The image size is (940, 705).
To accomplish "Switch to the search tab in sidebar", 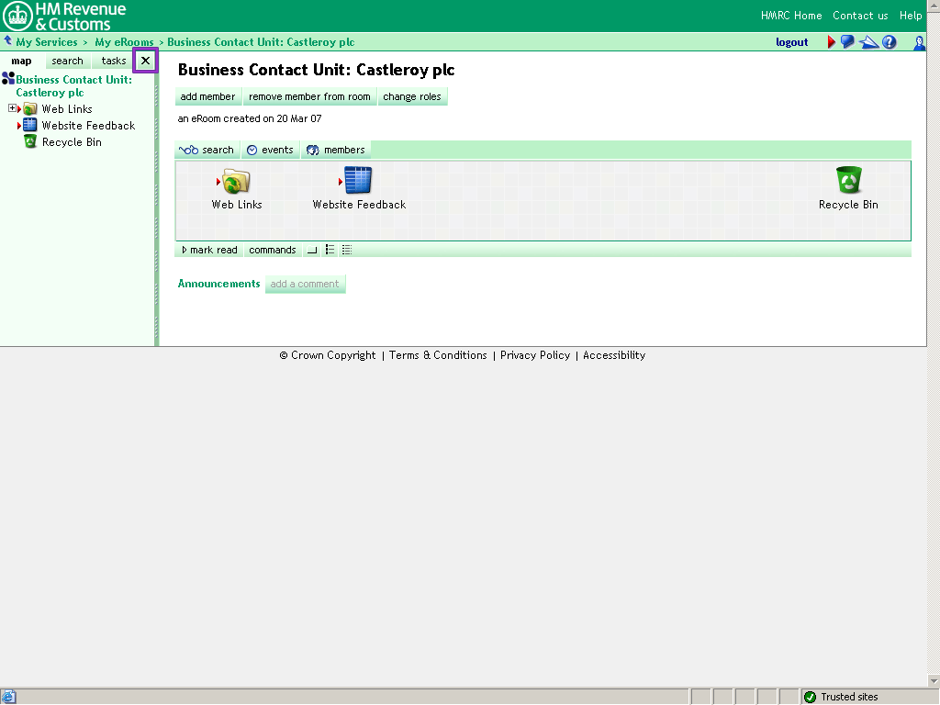I will [67, 61].
